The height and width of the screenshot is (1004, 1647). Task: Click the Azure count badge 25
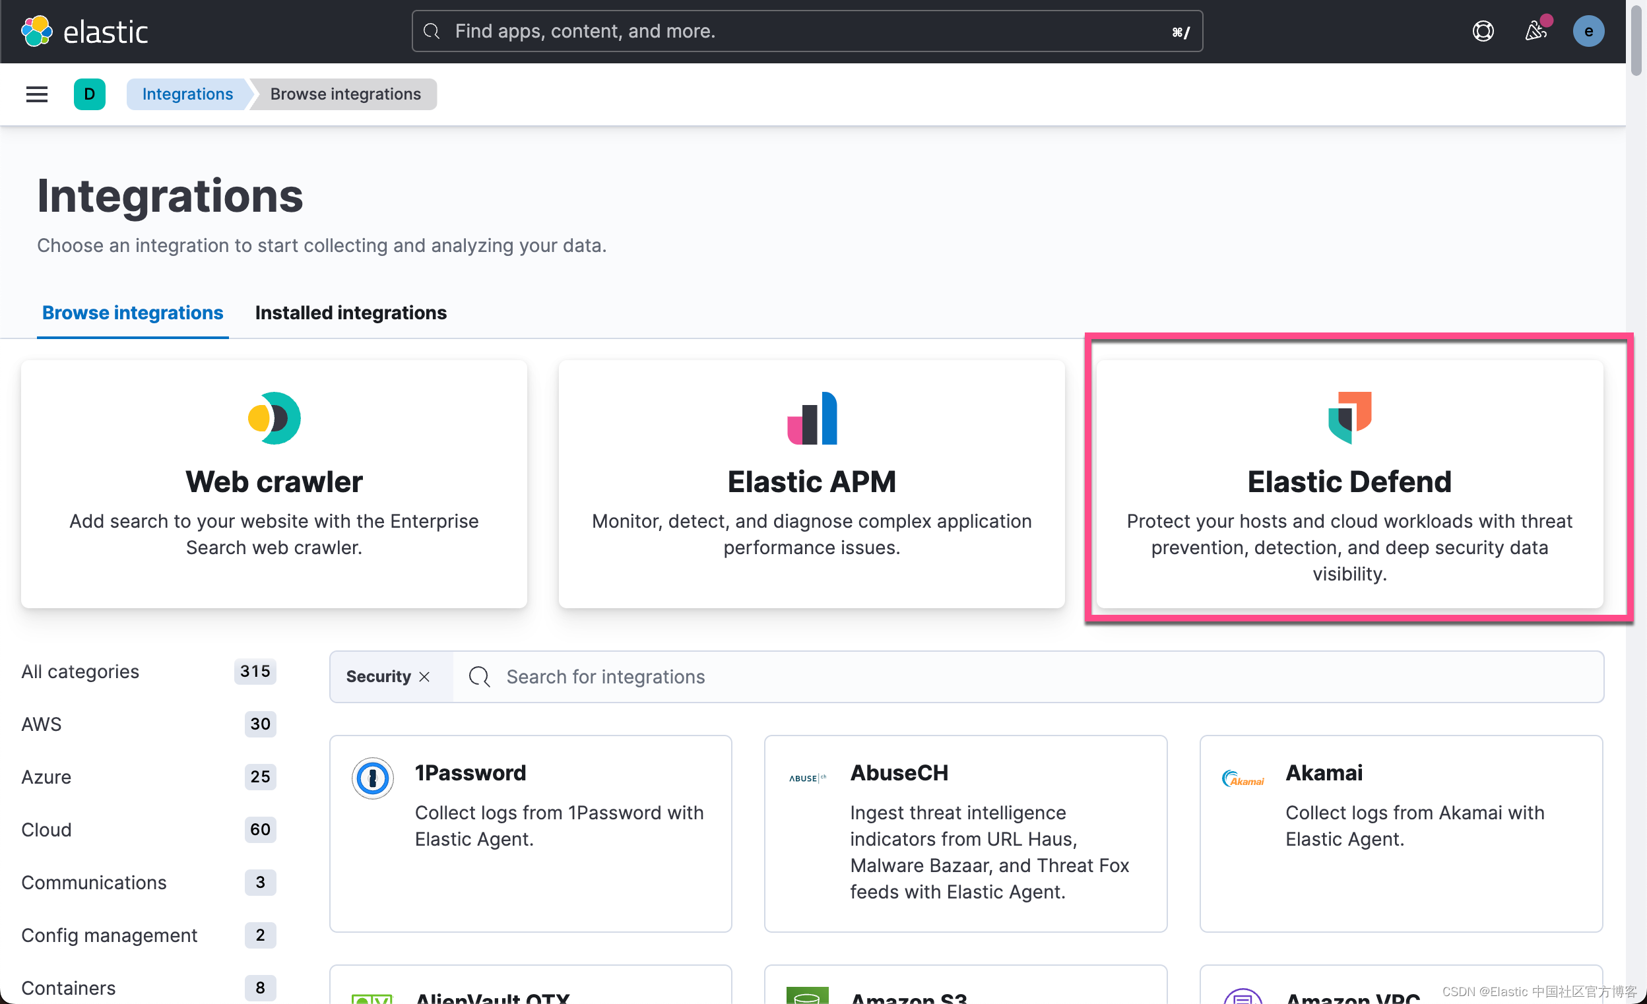tap(260, 776)
